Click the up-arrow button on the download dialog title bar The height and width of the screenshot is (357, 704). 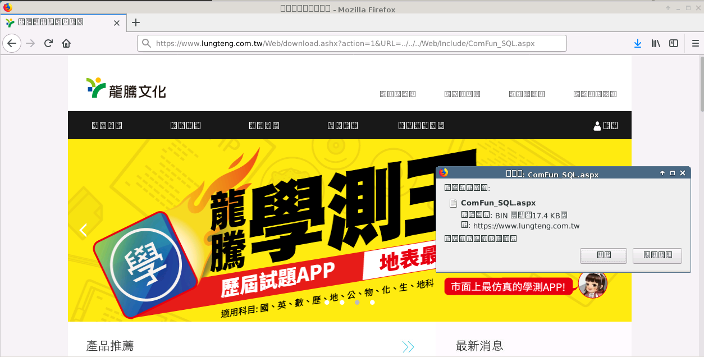click(x=662, y=173)
